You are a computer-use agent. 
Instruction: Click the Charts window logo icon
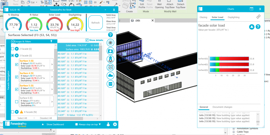click(200, 9)
